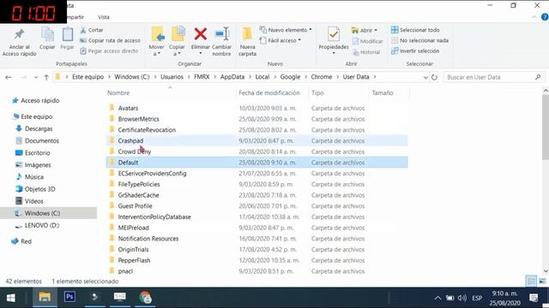
Task: Click the red Eliminar icon
Action: click(x=200, y=34)
